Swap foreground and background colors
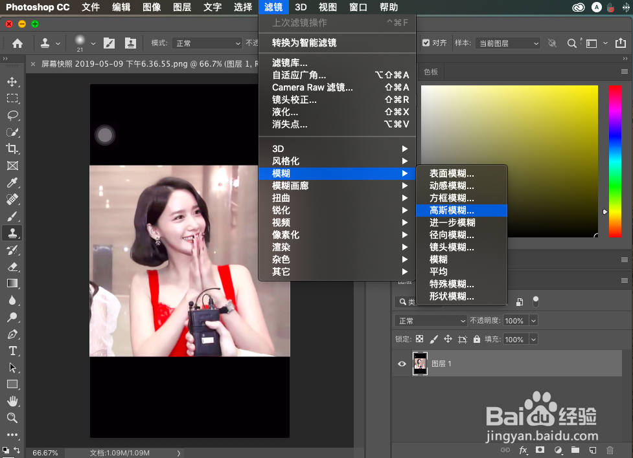The height and width of the screenshot is (458, 633). (17, 450)
